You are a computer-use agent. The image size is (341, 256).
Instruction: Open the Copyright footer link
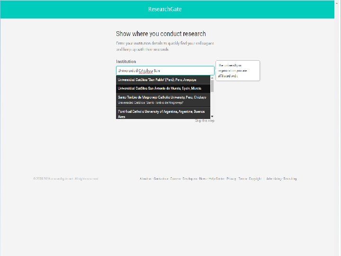coord(255,179)
